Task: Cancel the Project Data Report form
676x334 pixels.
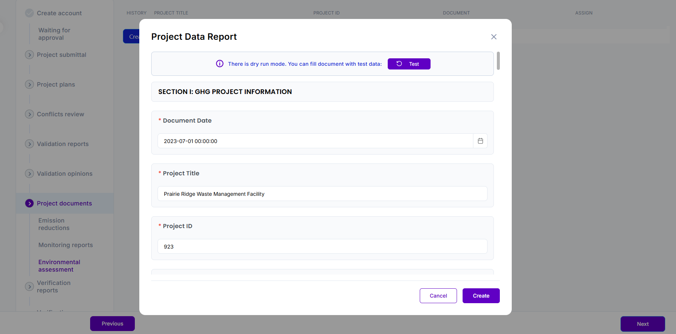Action: point(438,296)
